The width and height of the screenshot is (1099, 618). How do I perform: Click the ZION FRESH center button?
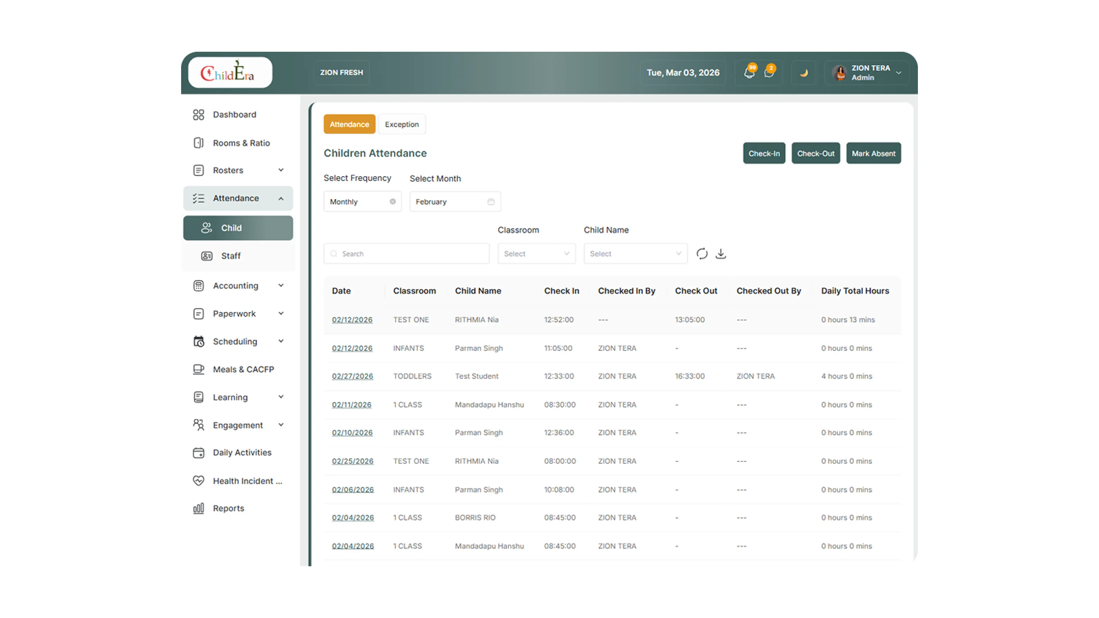[x=342, y=72]
